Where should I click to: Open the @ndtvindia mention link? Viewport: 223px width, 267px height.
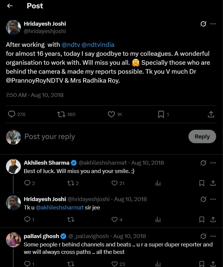pos(98,45)
